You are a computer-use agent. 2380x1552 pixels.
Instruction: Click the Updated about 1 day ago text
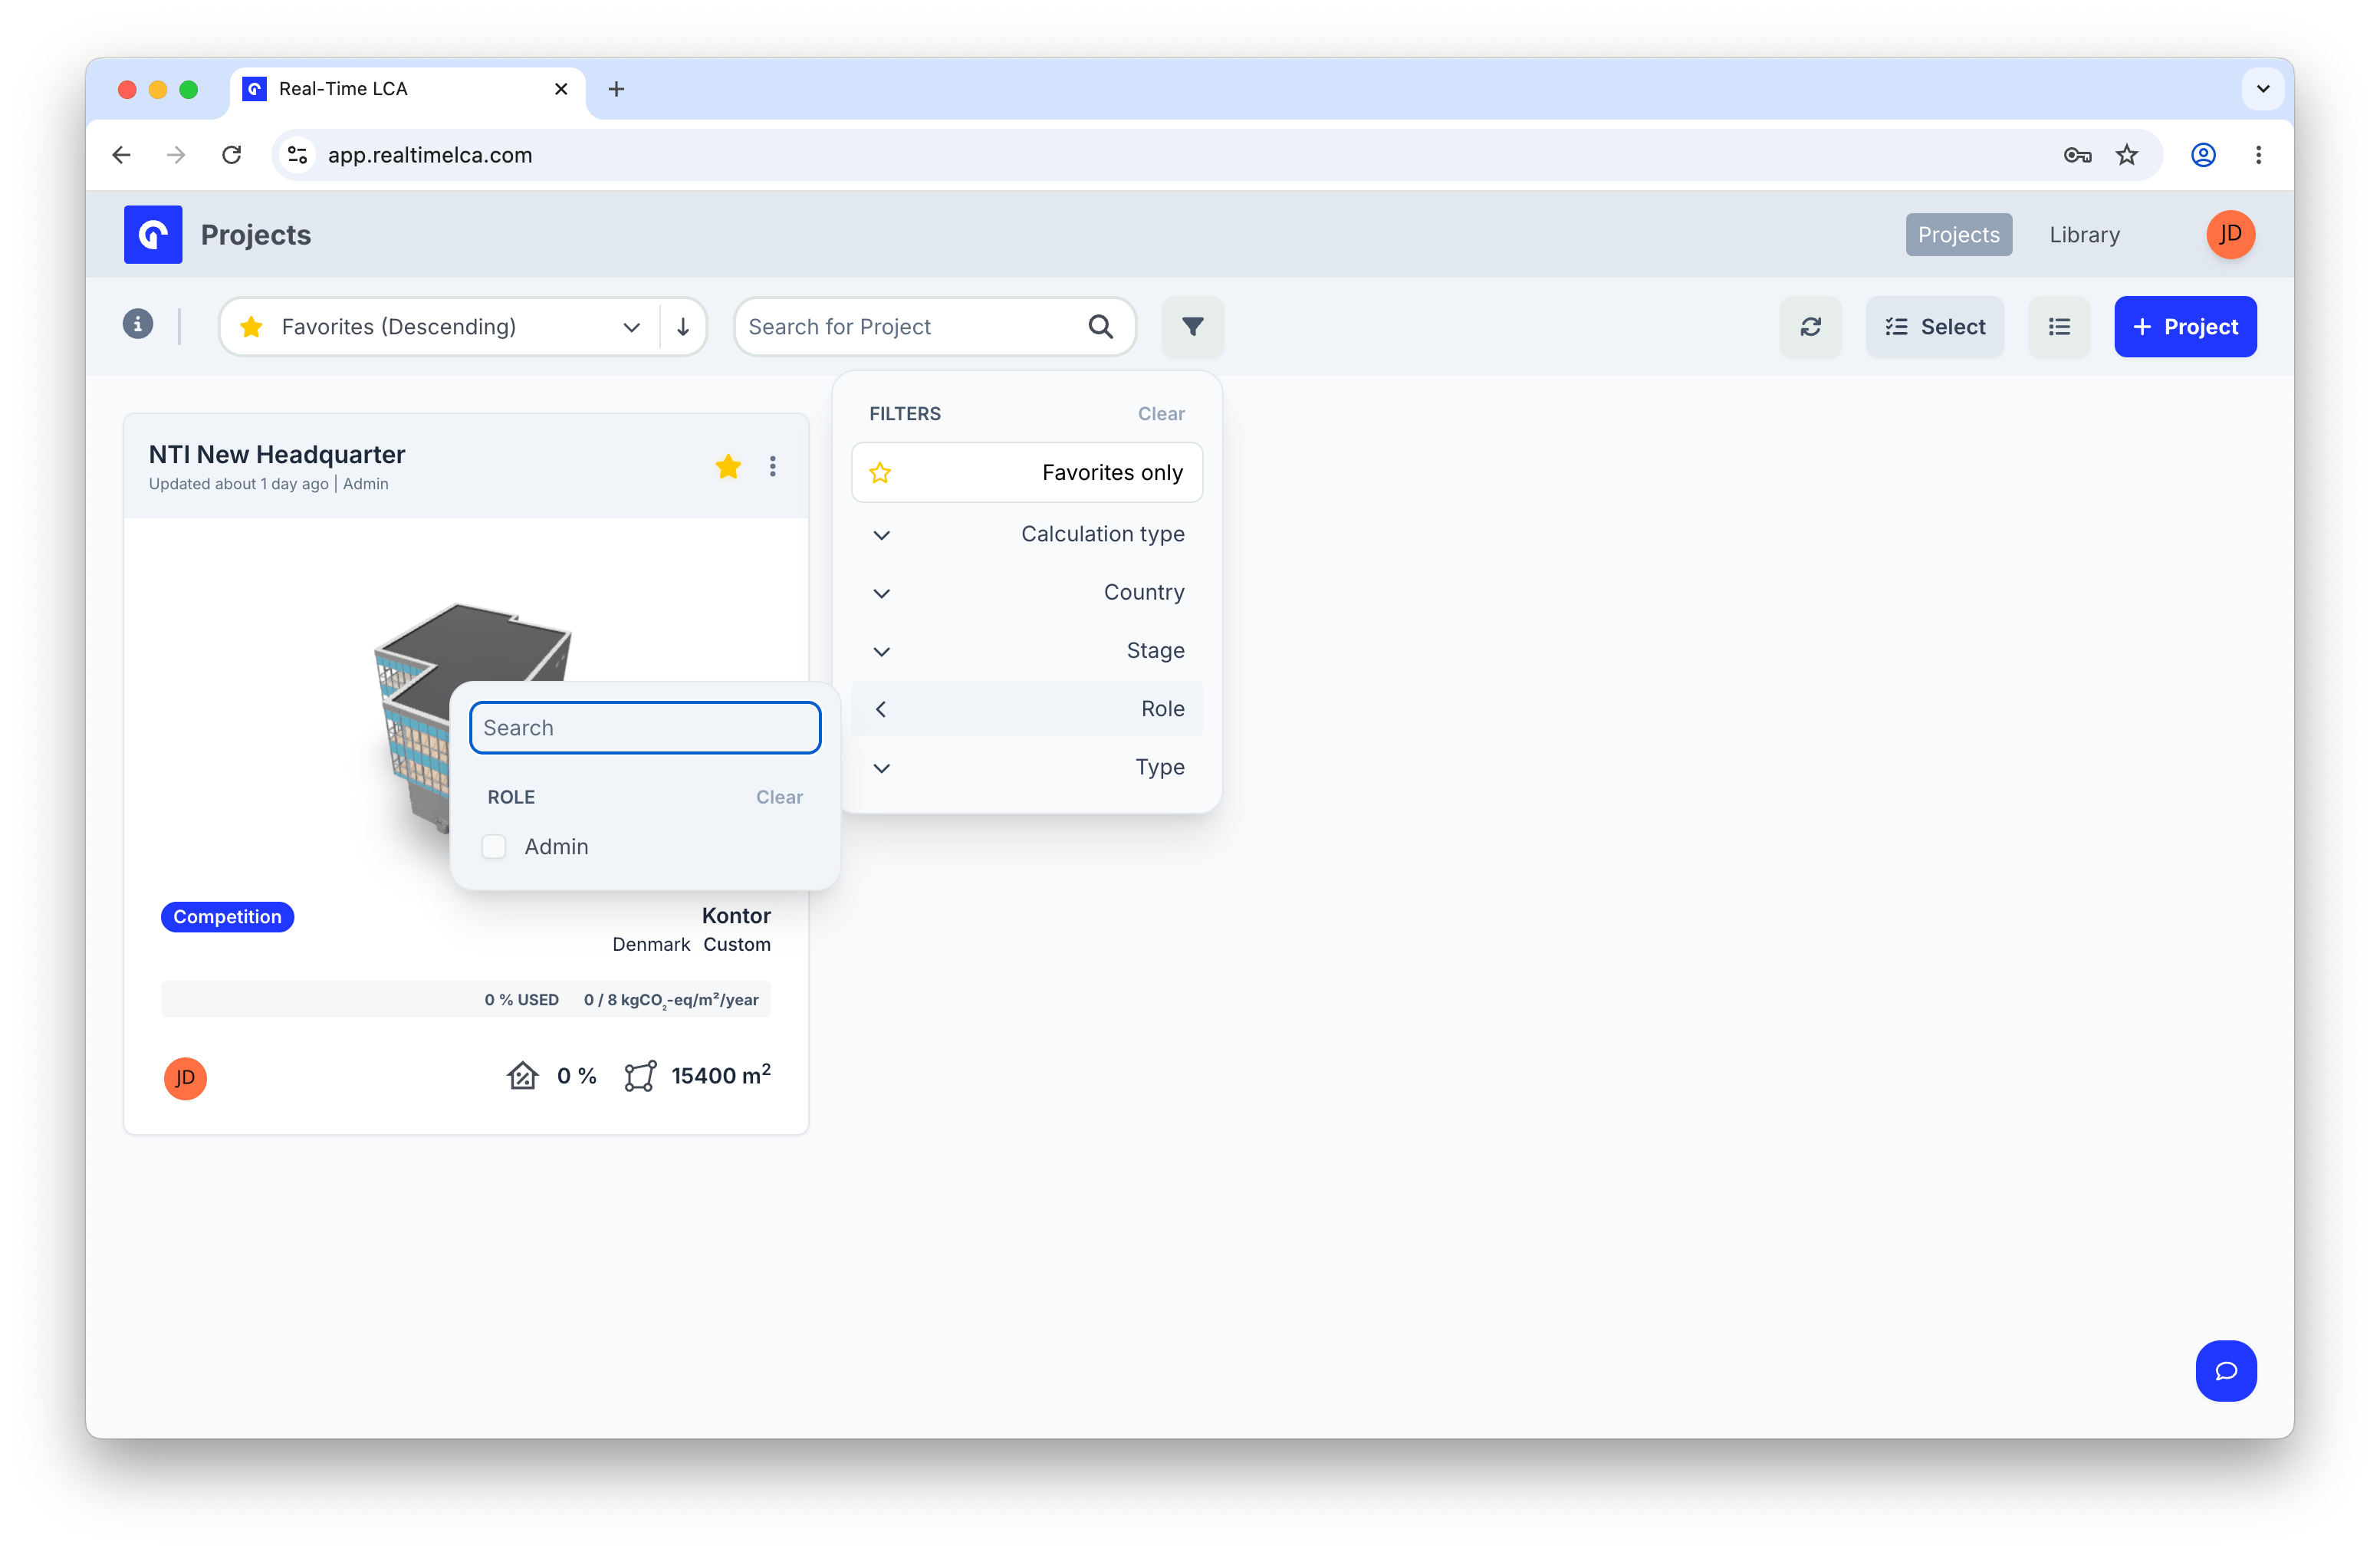(238, 484)
